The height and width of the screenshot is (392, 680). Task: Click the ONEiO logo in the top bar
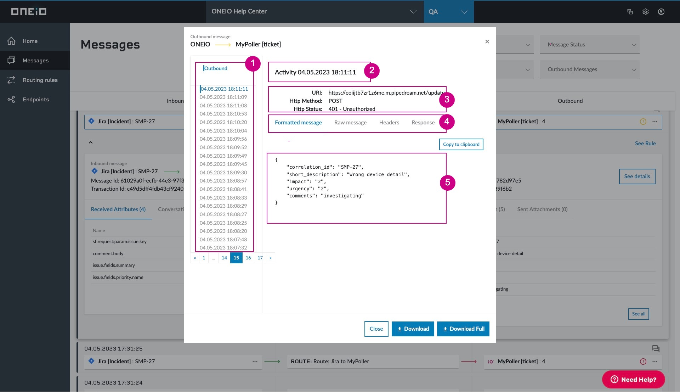[29, 12]
